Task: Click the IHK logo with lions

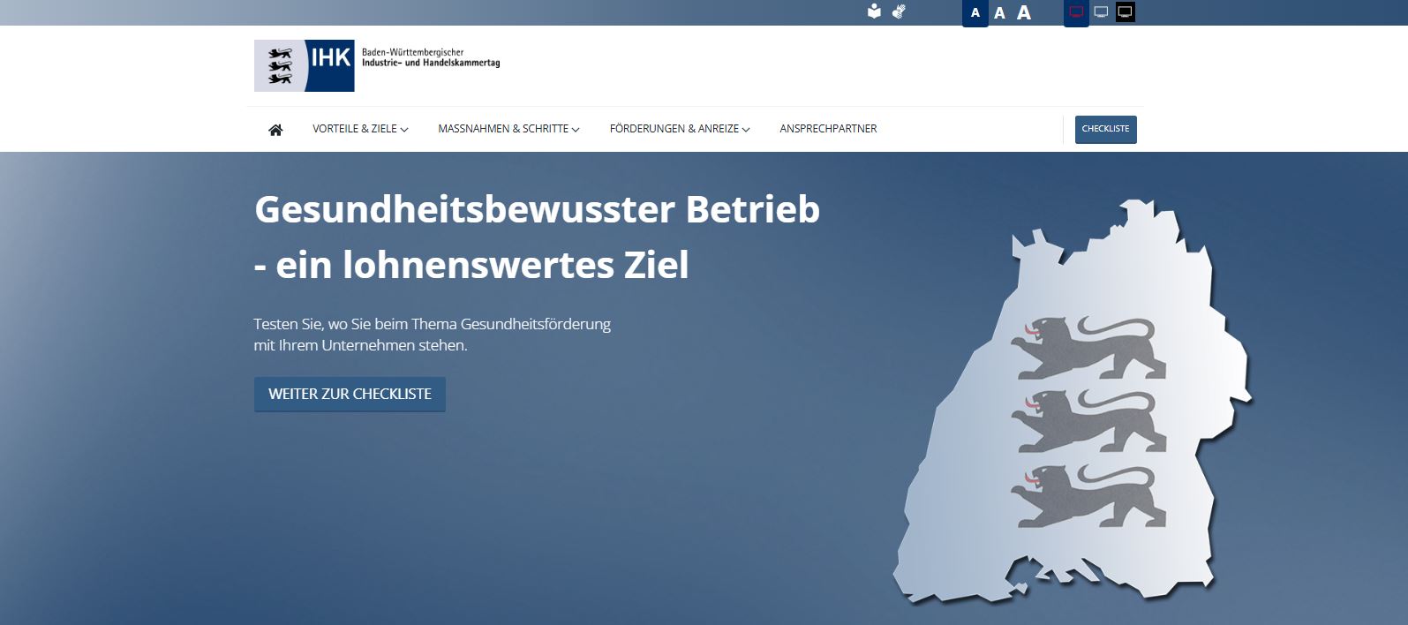Action: [304, 65]
